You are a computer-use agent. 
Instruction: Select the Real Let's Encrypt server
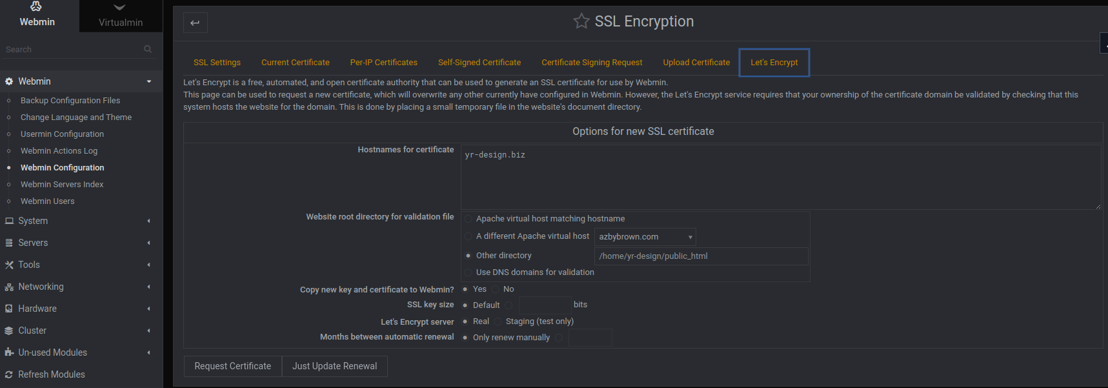(x=465, y=322)
